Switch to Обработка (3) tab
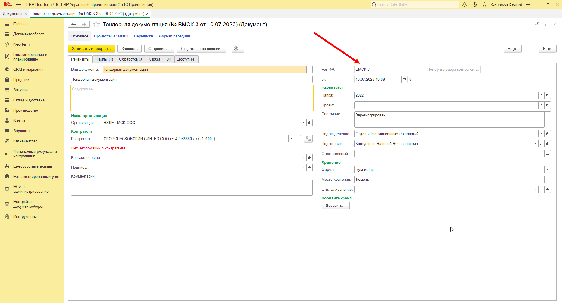Image resolution: width=562 pixels, height=303 pixels. [131, 59]
